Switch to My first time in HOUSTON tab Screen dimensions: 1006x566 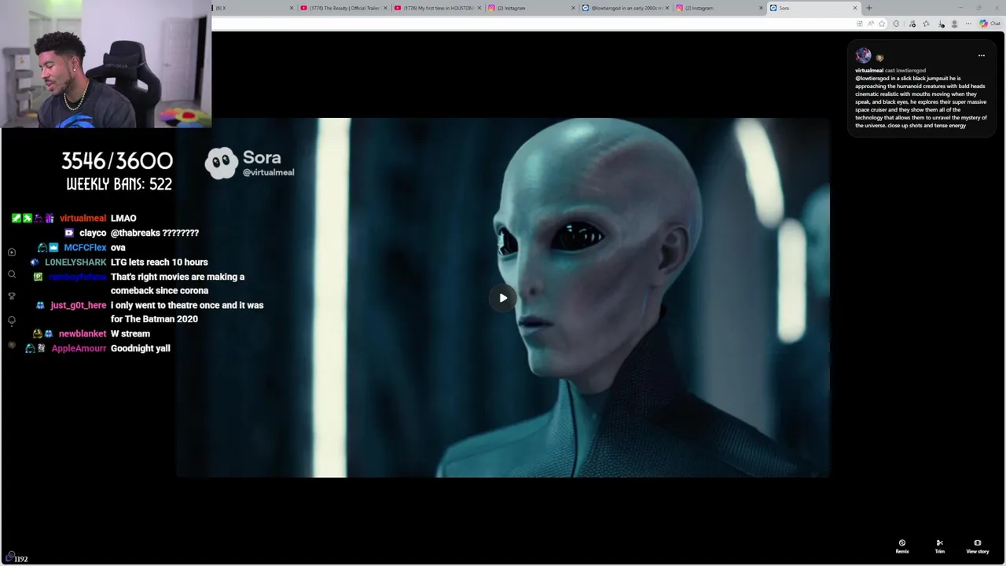coord(439,8)
